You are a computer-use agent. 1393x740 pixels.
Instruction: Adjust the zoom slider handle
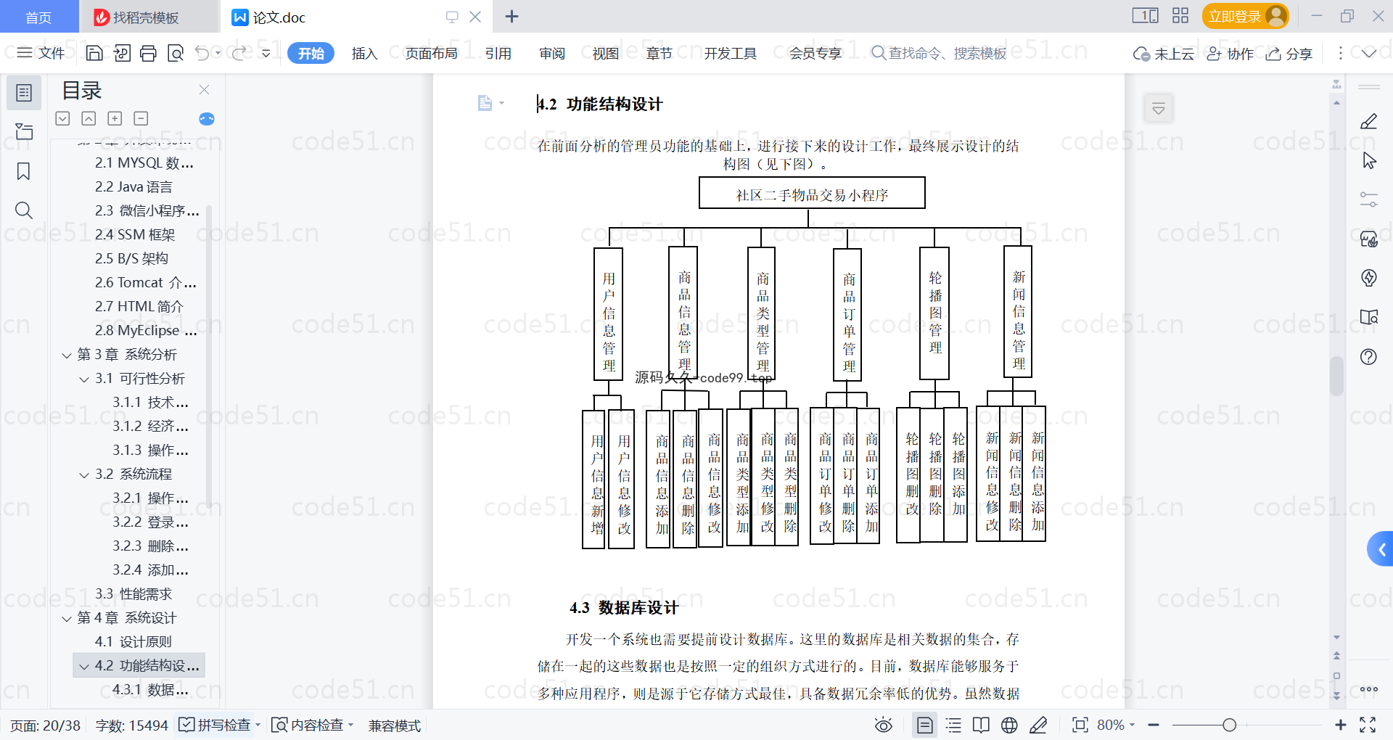(x=1229, y=725)
